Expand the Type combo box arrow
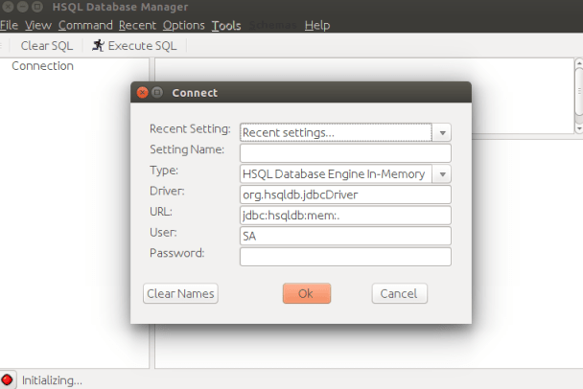 tap(441, 174)
